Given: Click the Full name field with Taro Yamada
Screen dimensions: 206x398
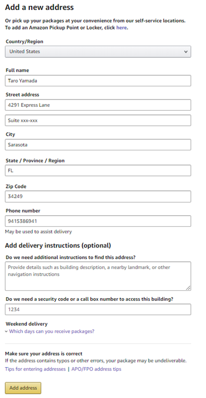Looking at the screenshot, I should pyautogui.click(x=98, y=81).
